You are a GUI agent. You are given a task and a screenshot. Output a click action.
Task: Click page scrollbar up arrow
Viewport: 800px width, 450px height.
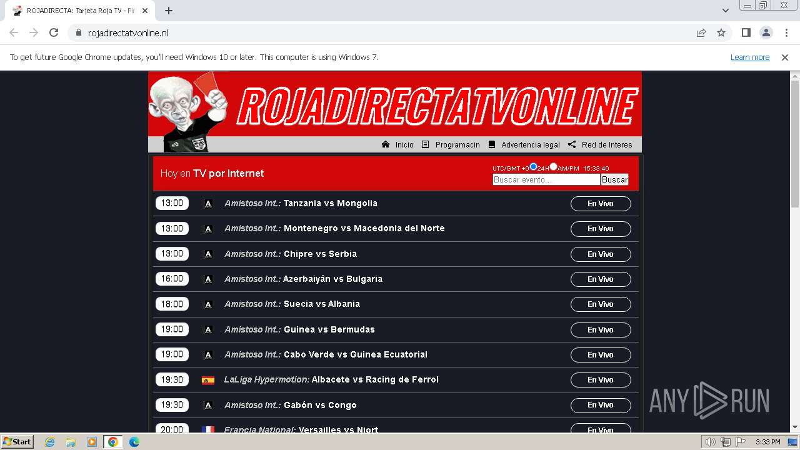click(795, 76)
